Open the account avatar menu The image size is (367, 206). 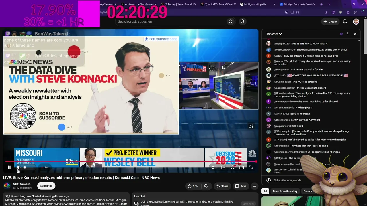(356, 22)
